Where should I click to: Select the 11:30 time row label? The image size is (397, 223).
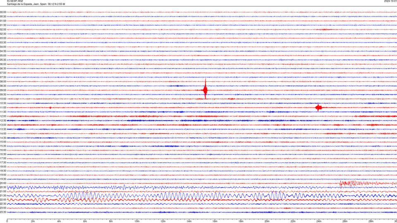3,112
